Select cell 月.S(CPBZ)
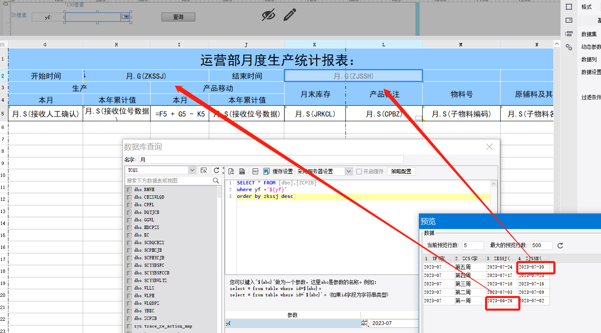601x333 pixels. tap(384, 114)
